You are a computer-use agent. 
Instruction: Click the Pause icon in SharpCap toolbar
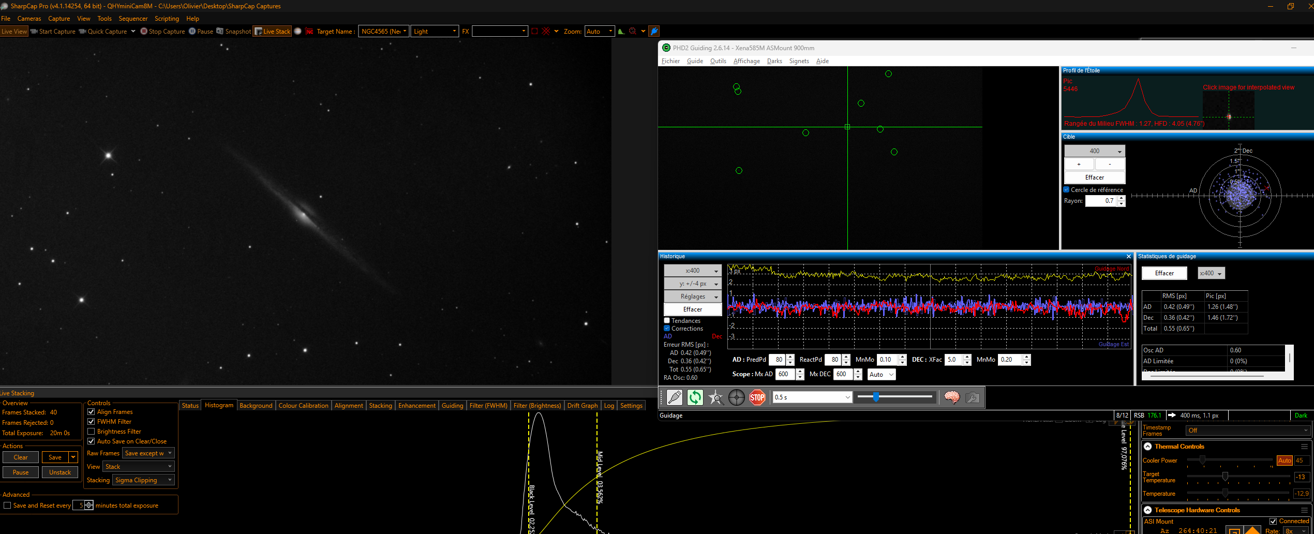click(x=192, y=31)
